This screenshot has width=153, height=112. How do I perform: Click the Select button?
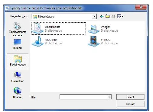coord(130,97)
